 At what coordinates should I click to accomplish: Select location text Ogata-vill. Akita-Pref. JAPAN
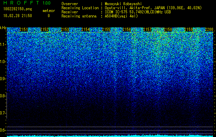135,8
